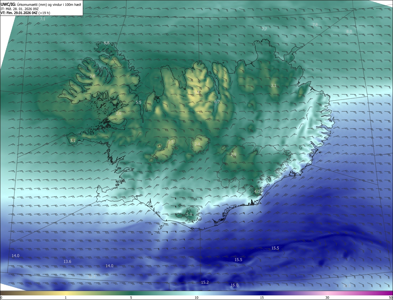Viewport: 393px width, 300px height.
Task: Click the 5.0 value label
Action: (x=189, y=214)
